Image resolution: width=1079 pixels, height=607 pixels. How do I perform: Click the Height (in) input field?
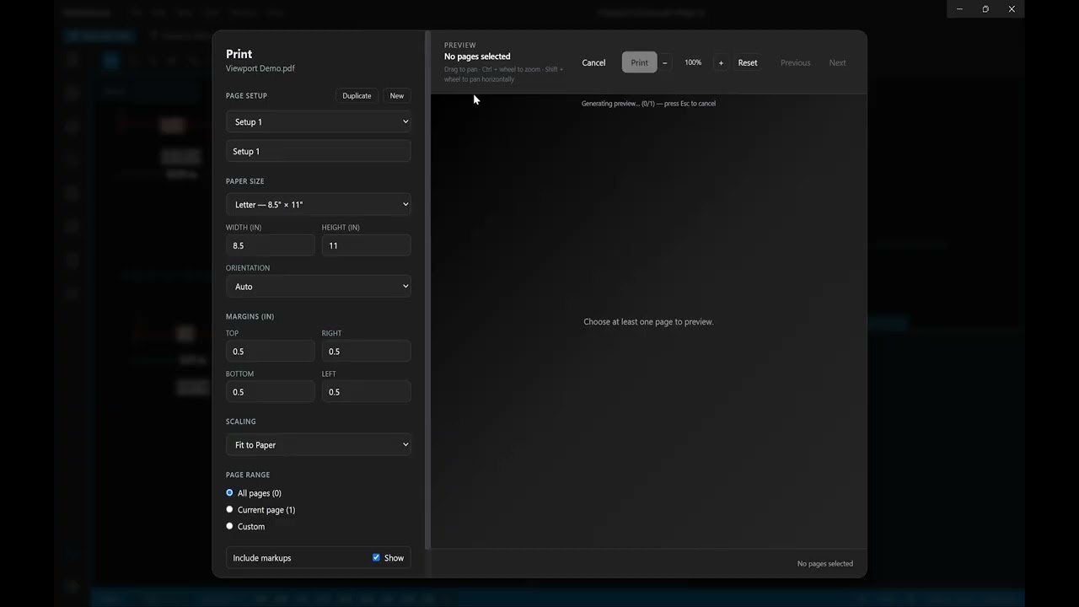click(x=366, y=245)
